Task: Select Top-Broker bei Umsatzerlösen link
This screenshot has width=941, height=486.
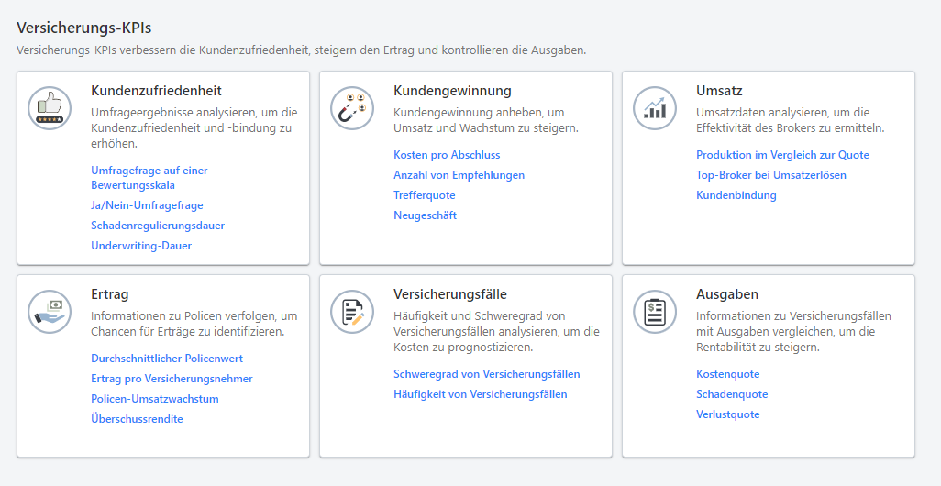Action: point(770,175)
